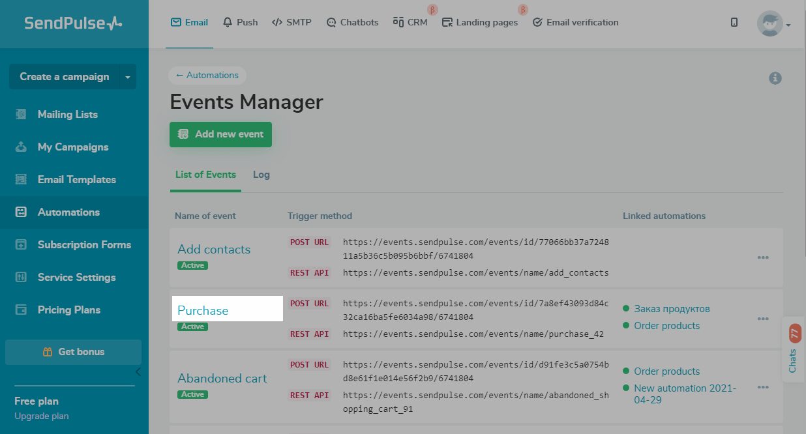Image resolution: width=806 pixels, height=434 pixels.
Task: Open more options for Purchase event
Action: pos(763,319)
